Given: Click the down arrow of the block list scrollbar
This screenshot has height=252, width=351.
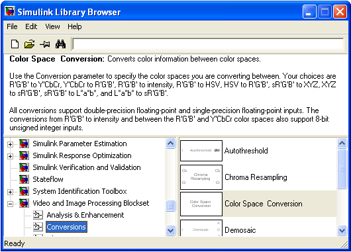Looking at the screenshot, I should coord(342,230).
